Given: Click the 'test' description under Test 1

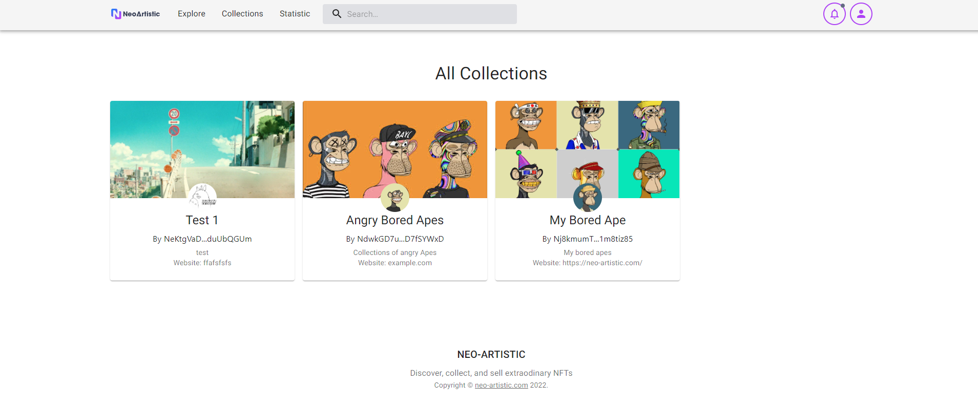Looking at the screenshot, I should point(202,252).
